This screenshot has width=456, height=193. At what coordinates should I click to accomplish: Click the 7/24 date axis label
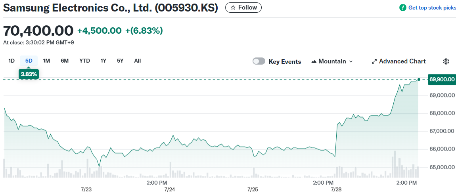170,189
